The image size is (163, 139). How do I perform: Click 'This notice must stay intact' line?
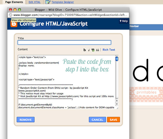[41, 94]
